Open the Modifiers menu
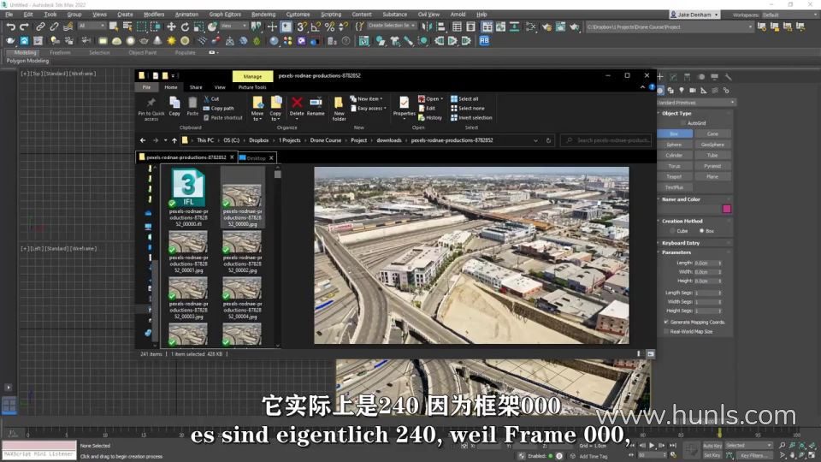821x462 pixels. (154, 15)
